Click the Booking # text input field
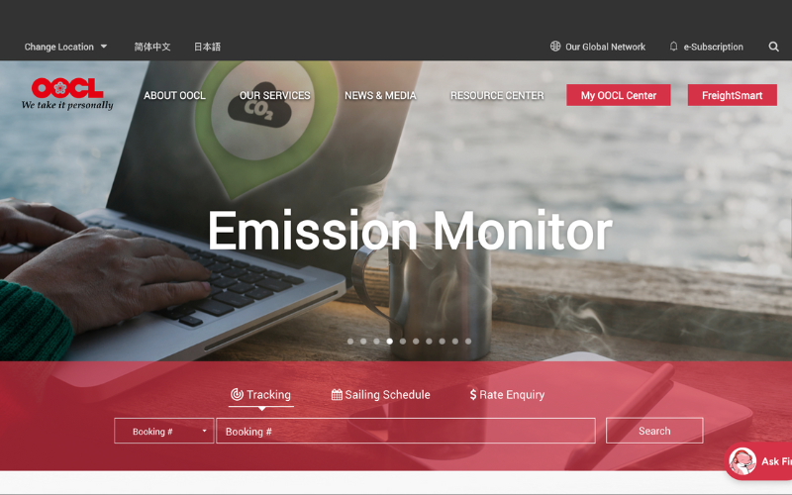Viewport: 792px width, 495px height. 406,431
